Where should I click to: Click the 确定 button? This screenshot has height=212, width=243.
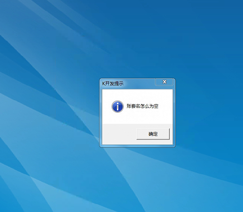(153, 134)
